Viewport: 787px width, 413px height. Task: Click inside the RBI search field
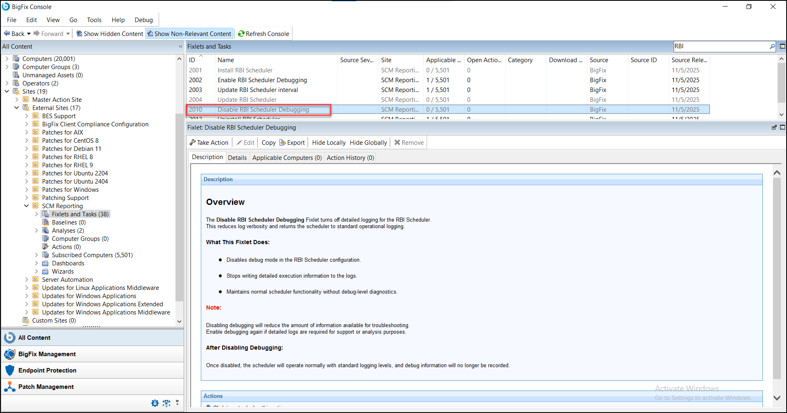click(x=720, y=46)
